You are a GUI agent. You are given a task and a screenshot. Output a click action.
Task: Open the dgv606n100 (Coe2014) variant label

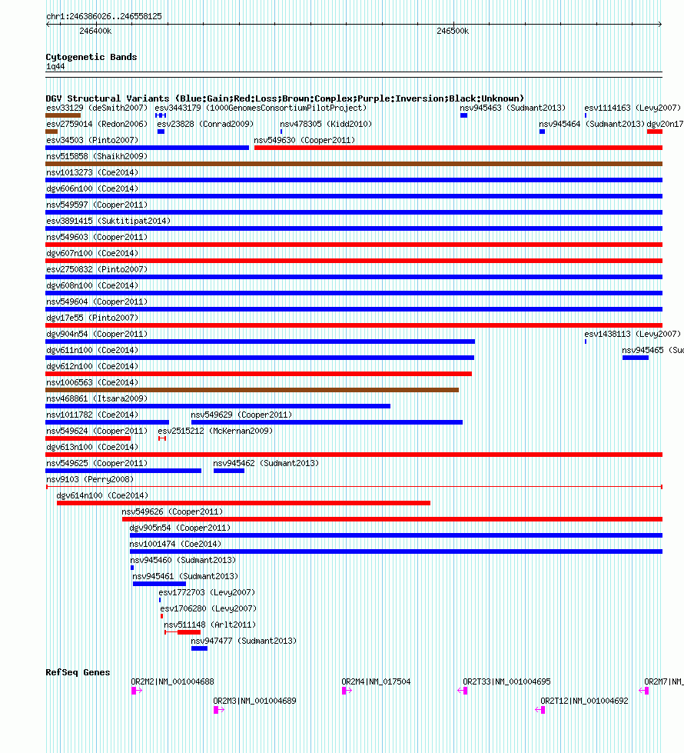pyautogui.click(x=92, y=188)
